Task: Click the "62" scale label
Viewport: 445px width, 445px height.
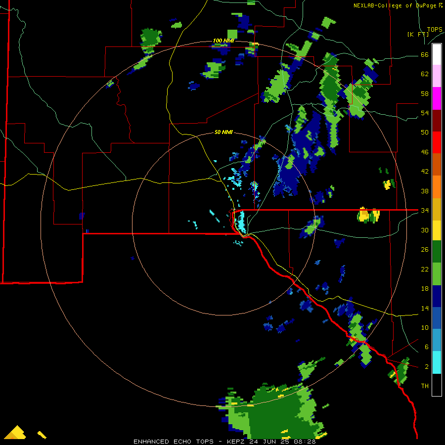Action: pos(425,74)
